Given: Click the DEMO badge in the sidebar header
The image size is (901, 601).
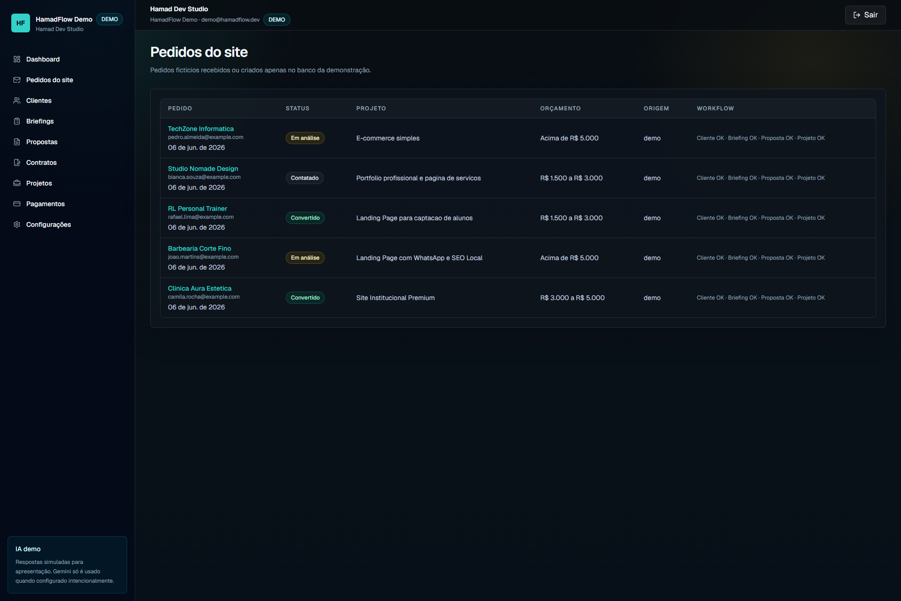Looking at the screenshot, I should (109, 19).
